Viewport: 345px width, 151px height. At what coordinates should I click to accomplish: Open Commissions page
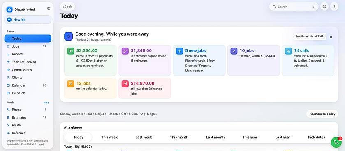[x=28, y=70]
